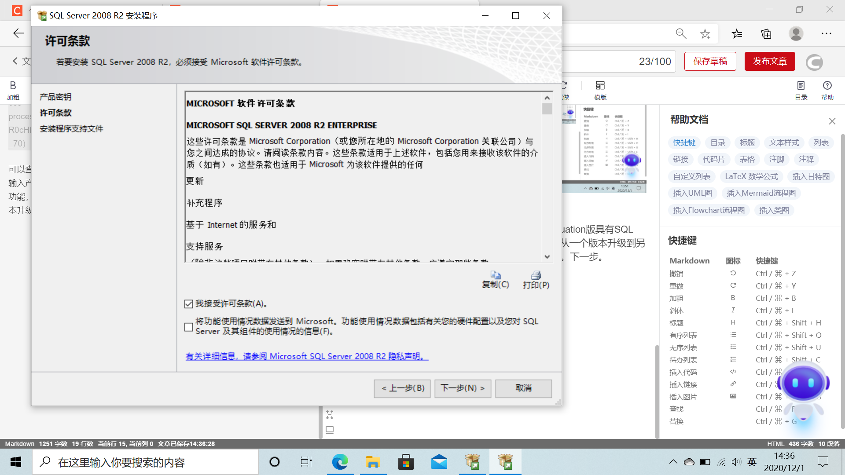Screen dimensions: 845x475
Task: Click the Print (打印) icon button
Action: point(536,280)
